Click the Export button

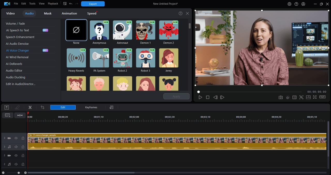93,4
